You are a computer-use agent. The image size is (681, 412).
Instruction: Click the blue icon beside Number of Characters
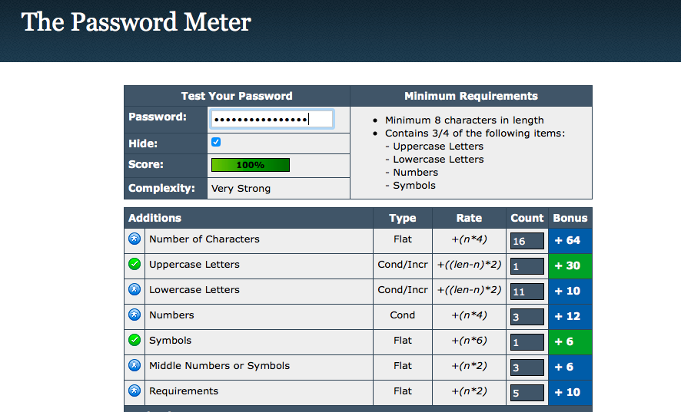135,239
